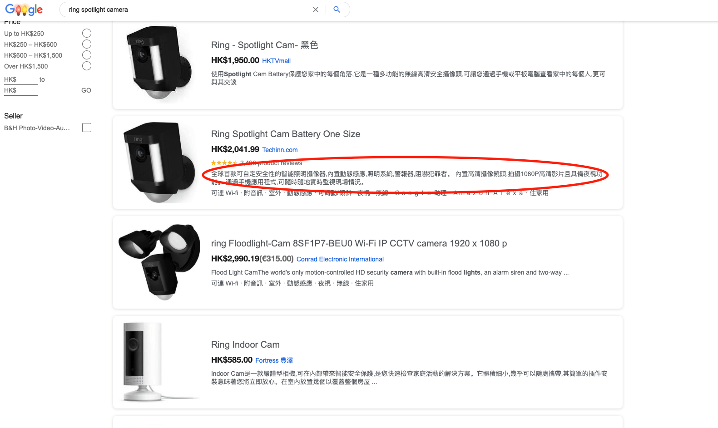Click the minimum price HK$ field
Viewport: 718px width, 428px height.
(21, 79)
